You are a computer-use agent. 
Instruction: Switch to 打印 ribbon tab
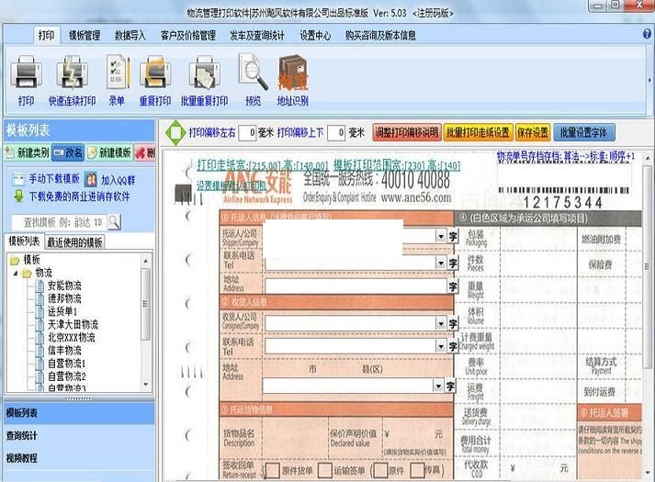tap(46, 36)
